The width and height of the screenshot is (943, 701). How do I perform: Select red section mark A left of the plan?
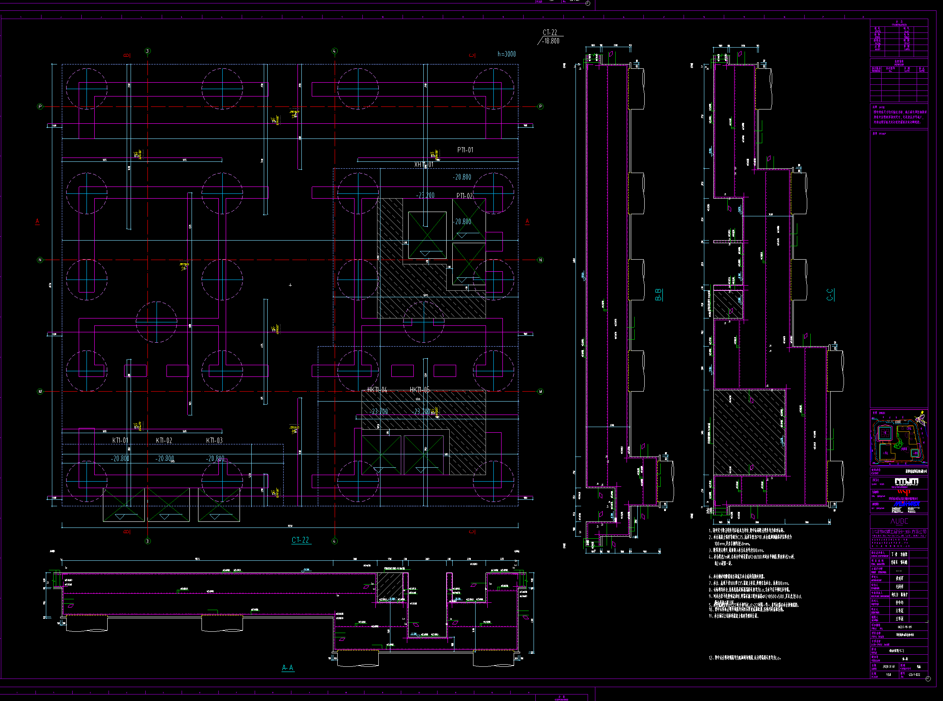(x=37, y=222)
